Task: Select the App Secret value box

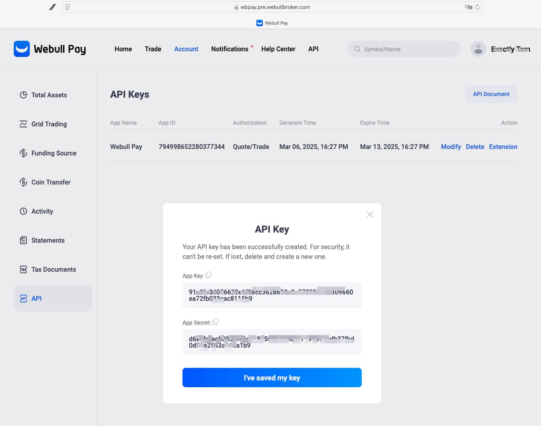Action: 272,342
